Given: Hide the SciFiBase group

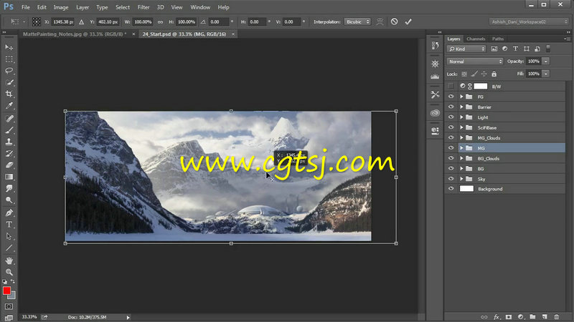Looking at the screenshot, I should click(451, 127).
